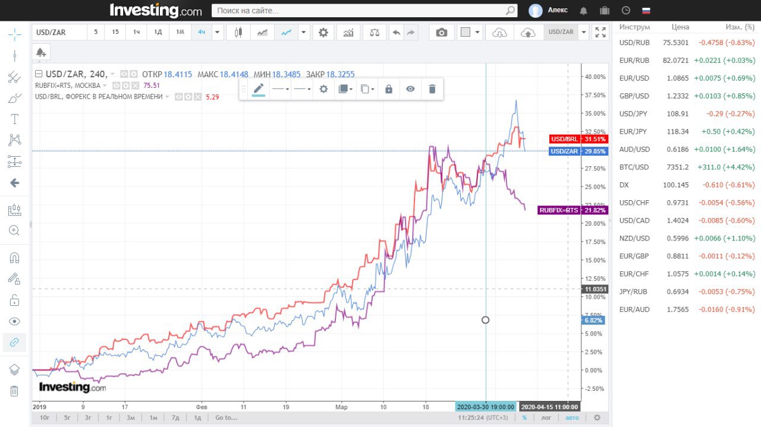Select the crosshair cursor tool

point(14,34)
